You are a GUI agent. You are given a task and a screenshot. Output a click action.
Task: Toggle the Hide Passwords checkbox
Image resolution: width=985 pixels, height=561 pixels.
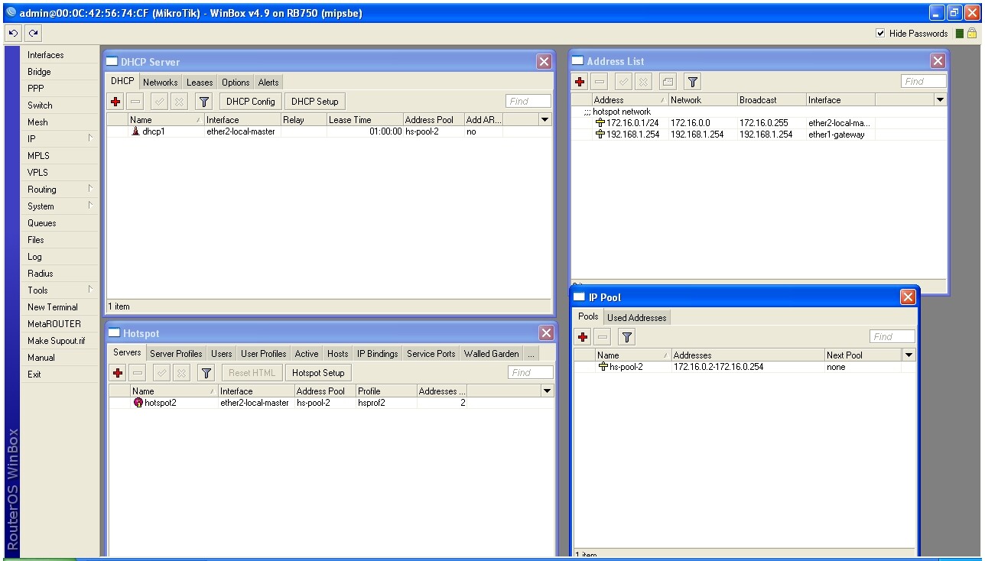[x=880, y=34]
